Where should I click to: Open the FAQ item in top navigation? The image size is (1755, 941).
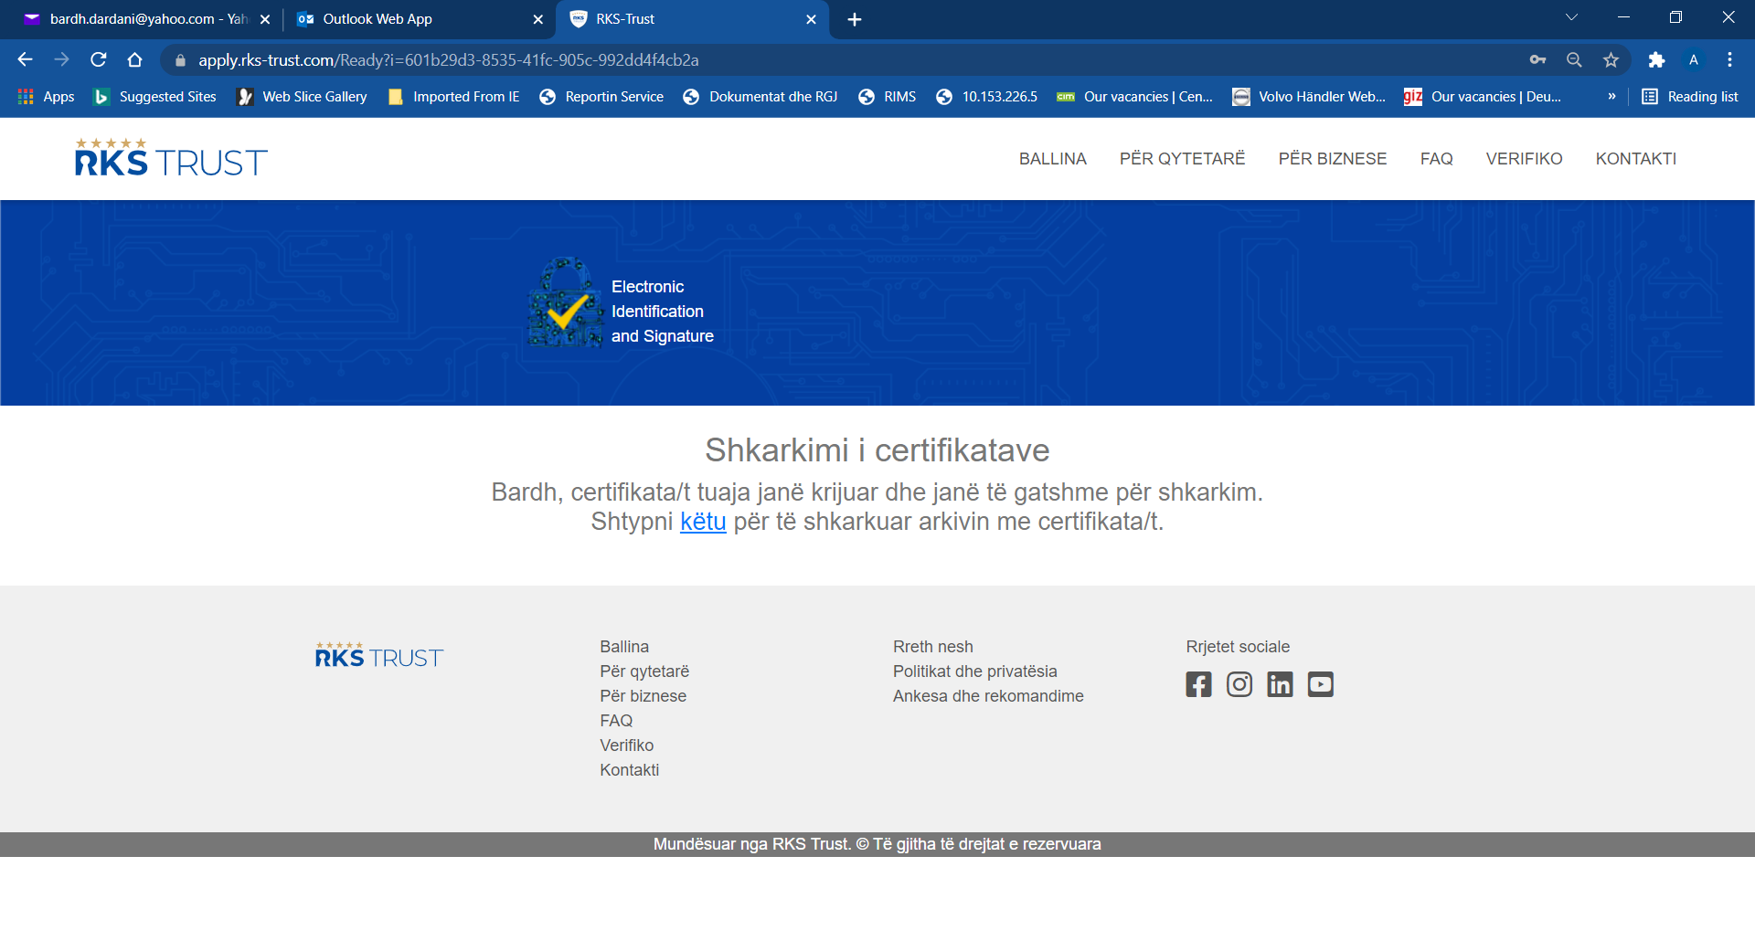click(x=1436, y=159)
